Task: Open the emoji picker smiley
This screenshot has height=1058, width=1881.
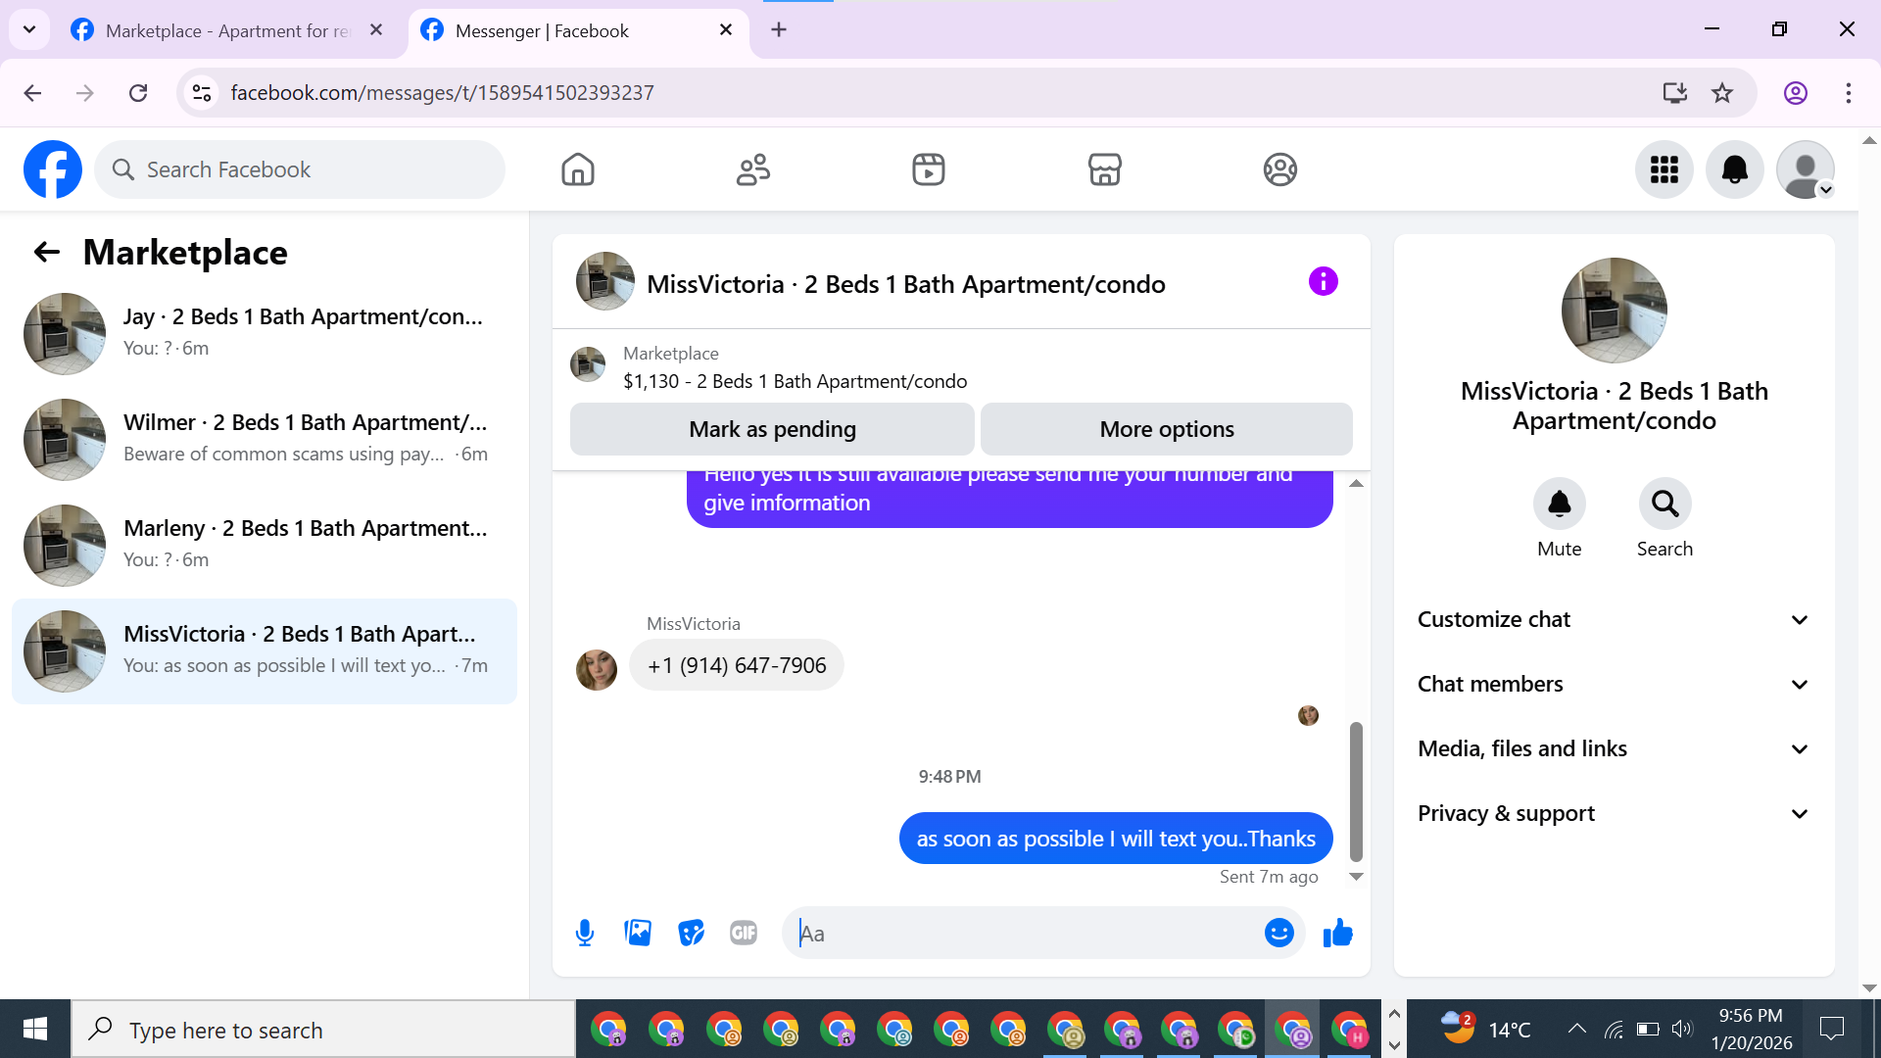Action: pyautogui.click(x=1278, y=933)
